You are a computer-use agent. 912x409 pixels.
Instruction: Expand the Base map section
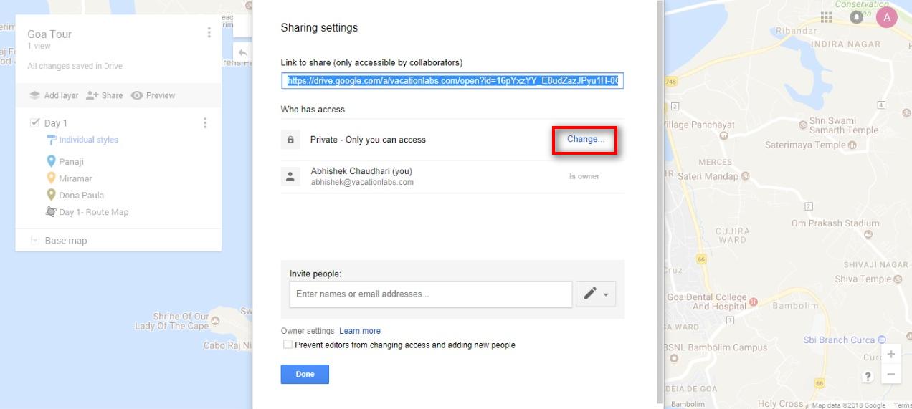click(x=34, y=241)
